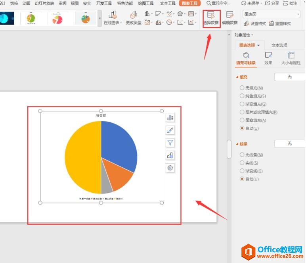Select the 无填充 (No fill) radio option
The width and height of the screenshot is (306, 263).
coord(242,88)
